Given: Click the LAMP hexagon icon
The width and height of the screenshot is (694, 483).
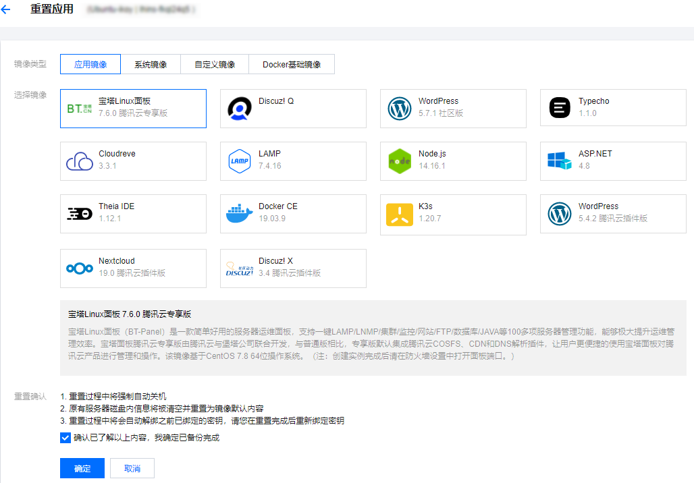Looking at the screenshot, I should 240,161.
